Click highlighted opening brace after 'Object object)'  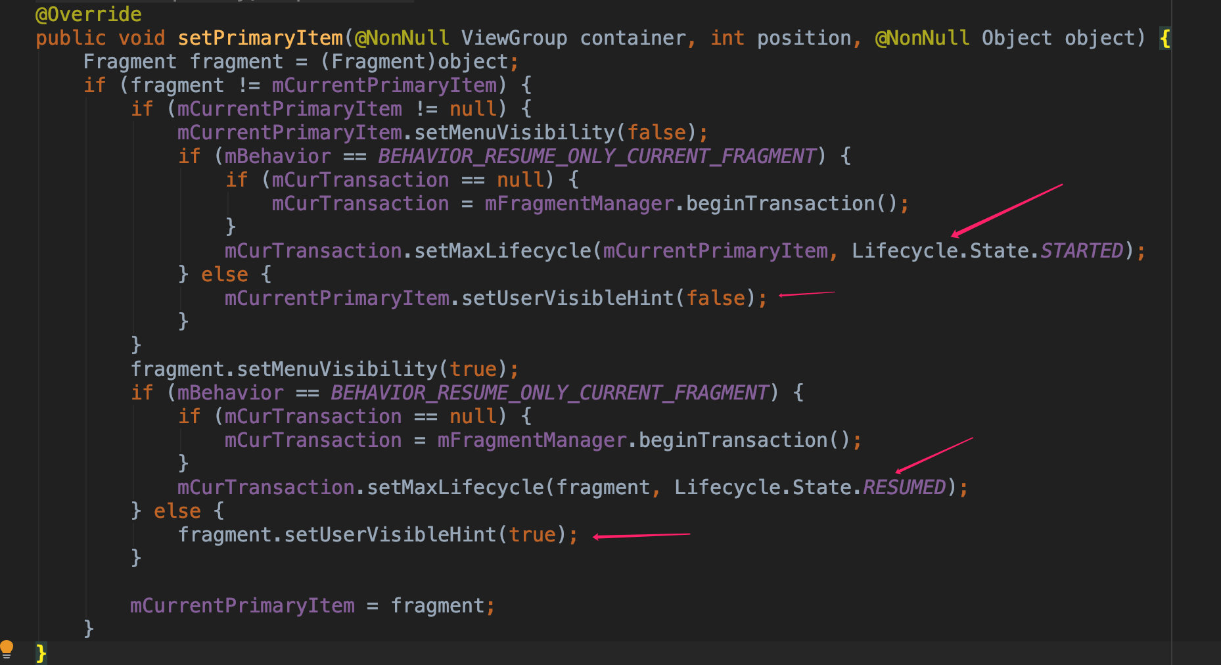click(1164, 38)
